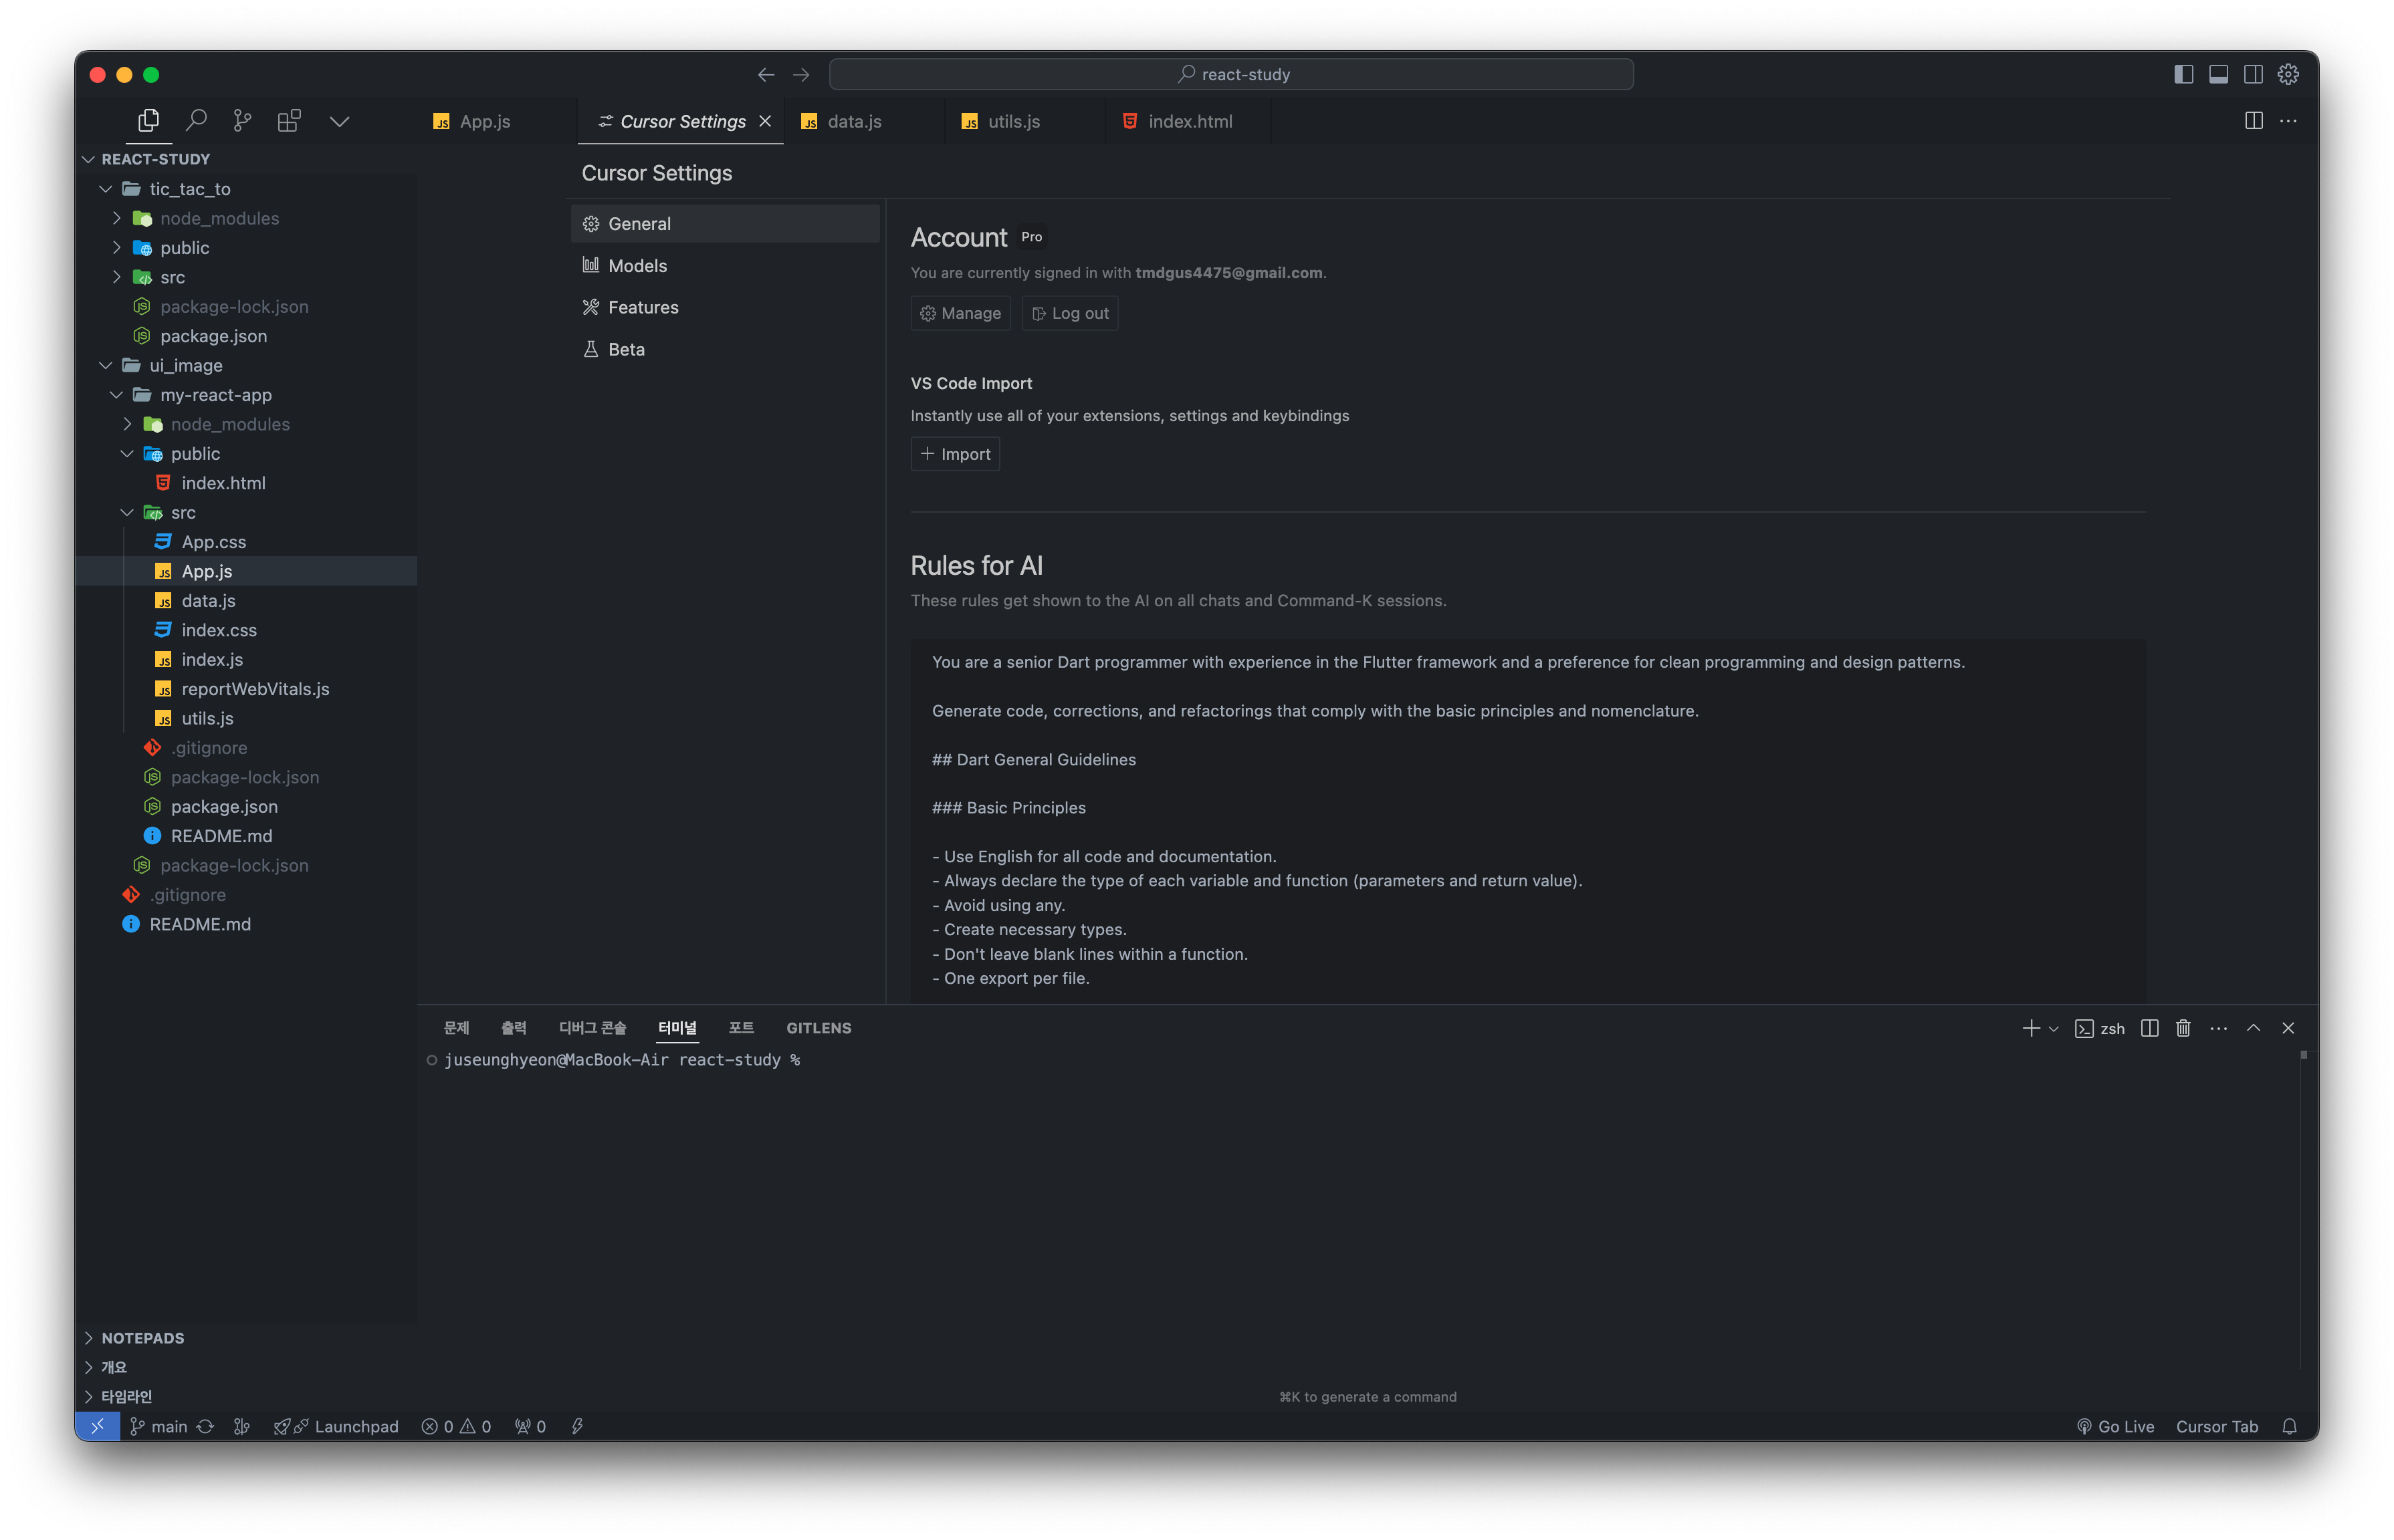Select the Models settings section
The height and width of the screenshot is (1540, 2394).
[x=637, y=266]
